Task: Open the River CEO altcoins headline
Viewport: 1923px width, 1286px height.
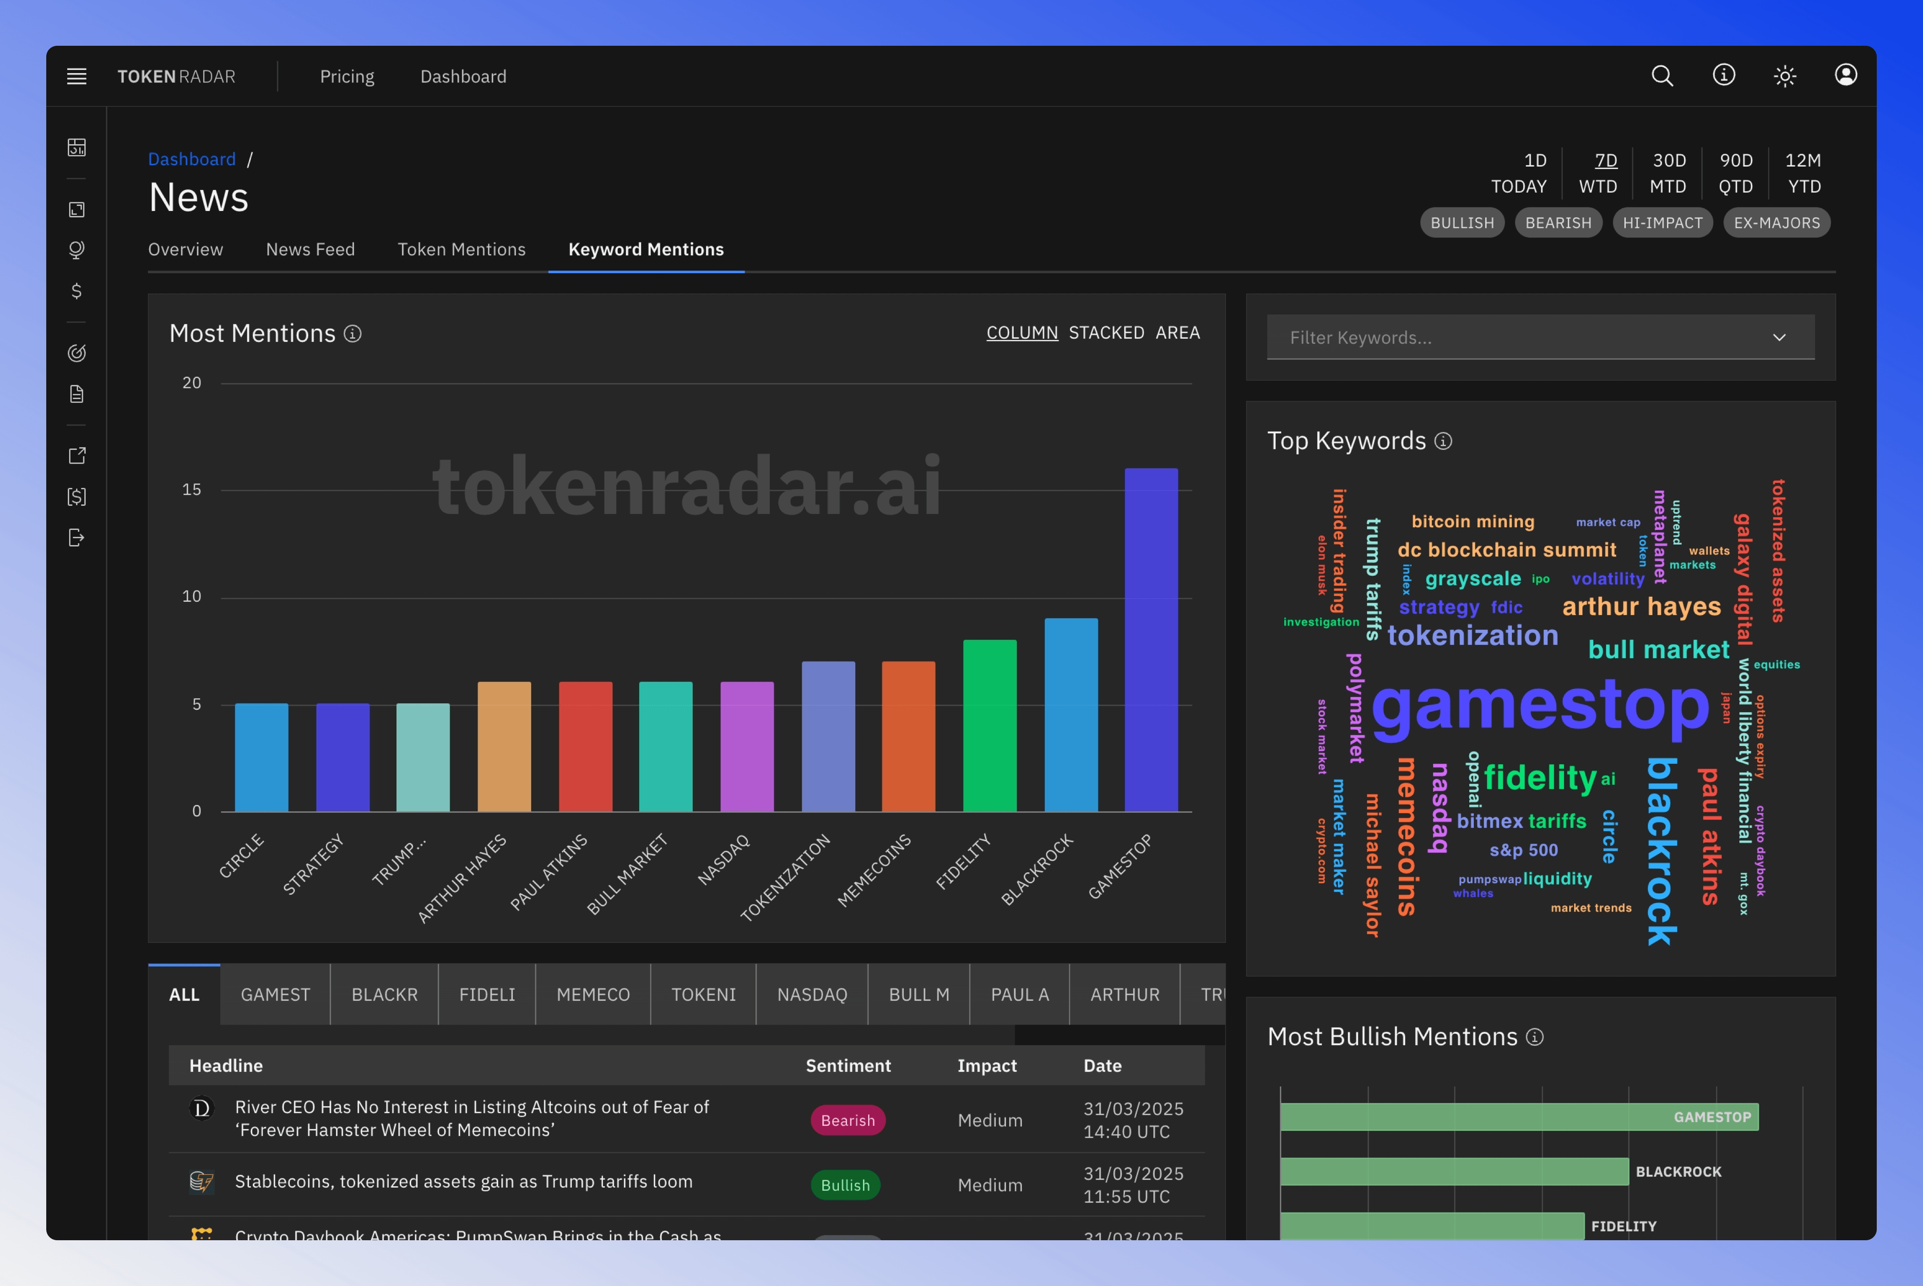Action: click(472, 1118)
